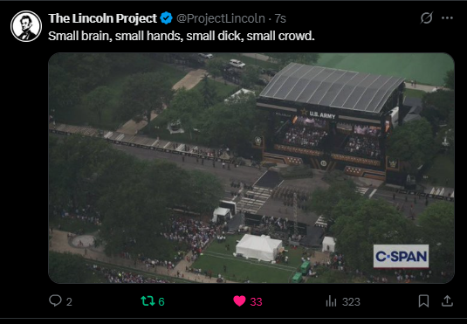Screen dimensions: 467x324
Task: Click the reply speech bubble icon
Action: click(55, 300)
